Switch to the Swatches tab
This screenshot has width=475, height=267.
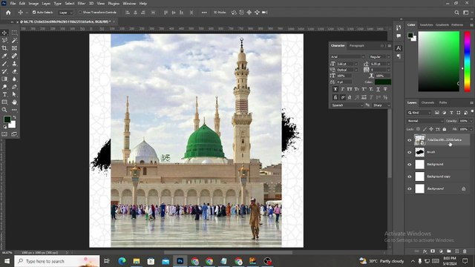pyautogui.click(x=426, y=24)
